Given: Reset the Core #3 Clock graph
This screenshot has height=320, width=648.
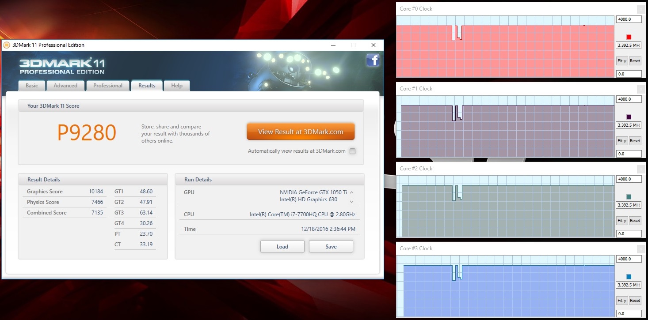Looking at the screenshot, I should pos(635,301).
